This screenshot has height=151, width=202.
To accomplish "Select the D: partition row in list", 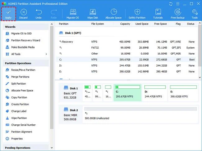I will point(127,65).
